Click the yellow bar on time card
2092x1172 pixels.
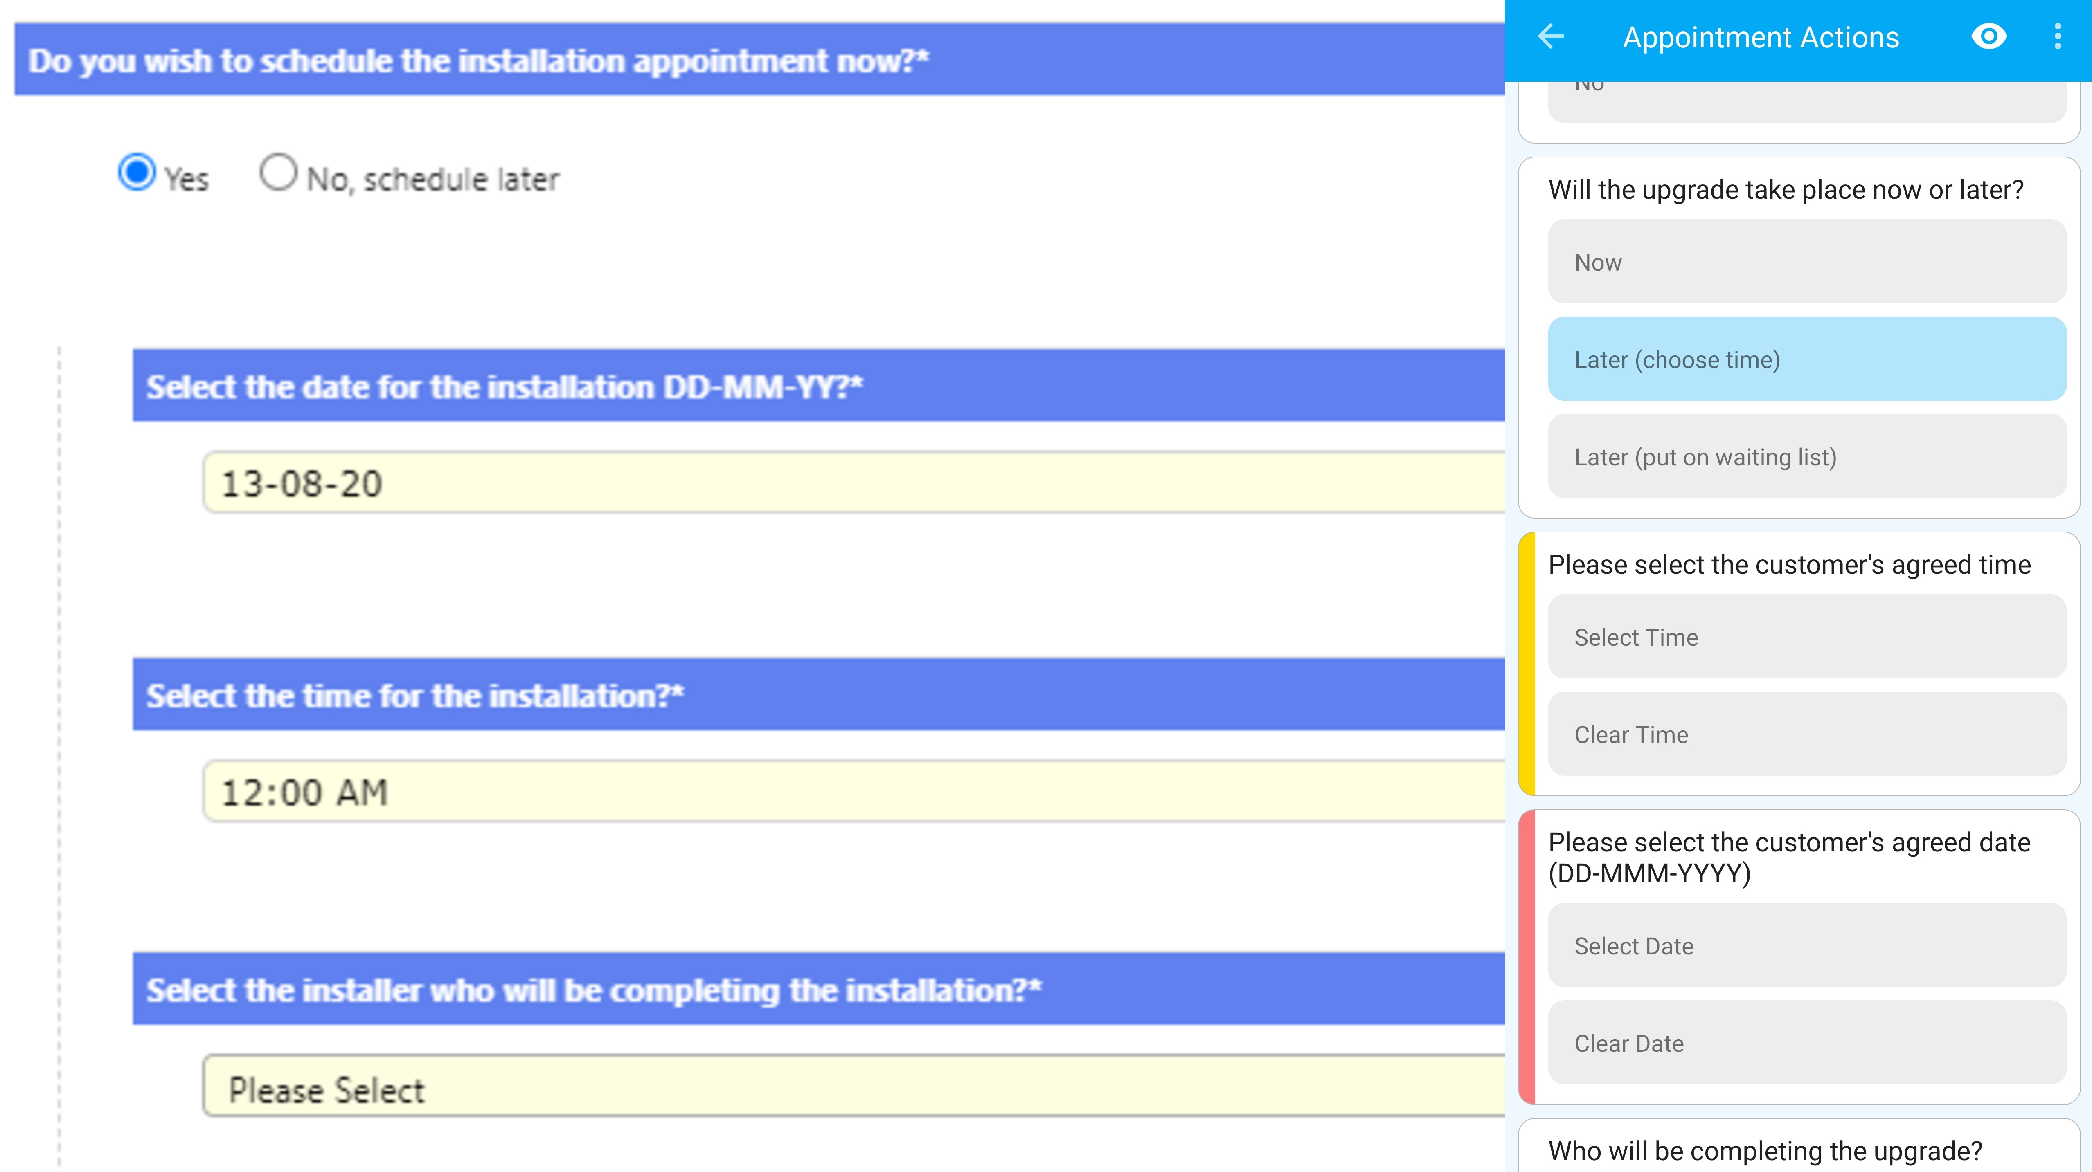(x=1527, y=664)
